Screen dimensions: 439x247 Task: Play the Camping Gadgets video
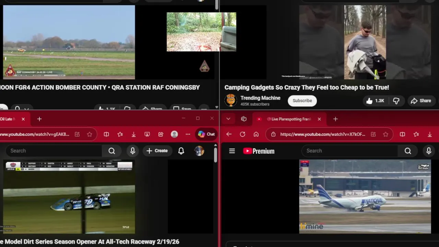365,42
